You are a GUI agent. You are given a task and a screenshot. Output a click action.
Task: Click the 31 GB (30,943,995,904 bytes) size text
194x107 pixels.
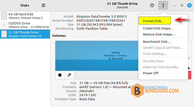99,24
